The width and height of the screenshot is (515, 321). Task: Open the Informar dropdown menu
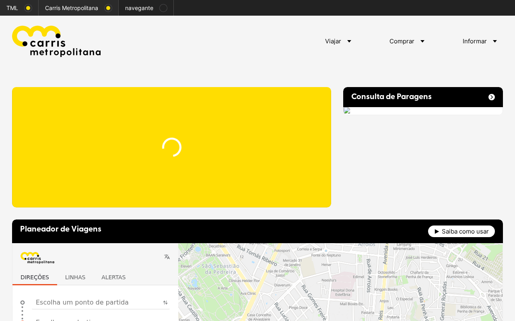point(480,41)
